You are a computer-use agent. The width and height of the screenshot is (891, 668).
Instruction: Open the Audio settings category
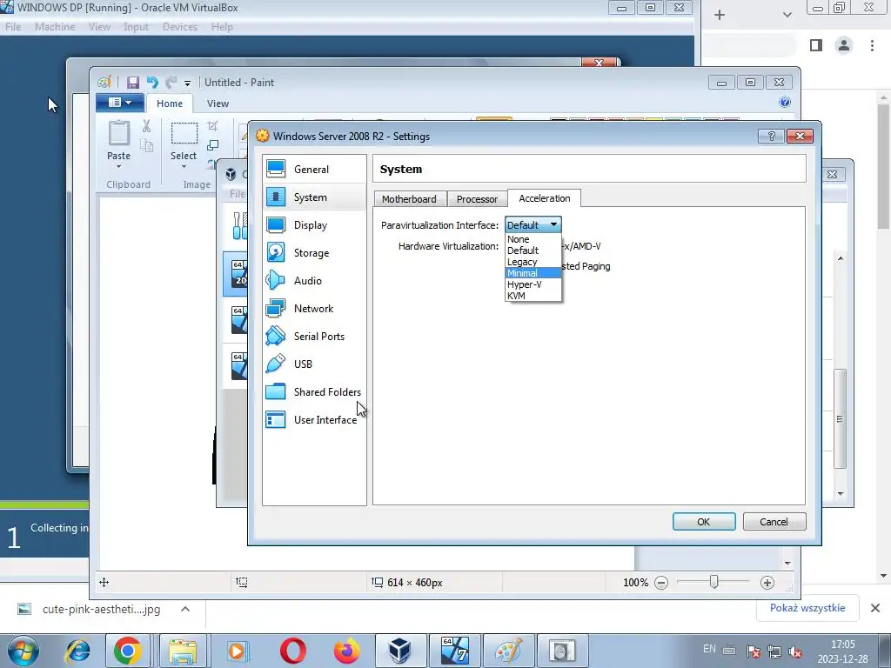pos(314,281)
